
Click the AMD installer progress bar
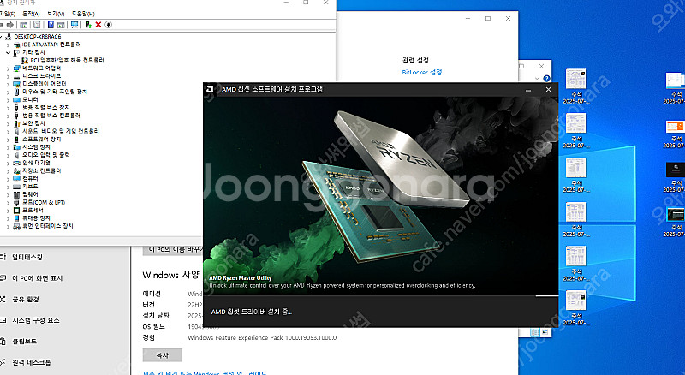[380, 296]
